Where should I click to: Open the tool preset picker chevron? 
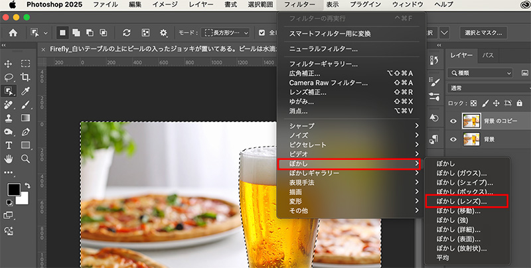tap(46, 33)
